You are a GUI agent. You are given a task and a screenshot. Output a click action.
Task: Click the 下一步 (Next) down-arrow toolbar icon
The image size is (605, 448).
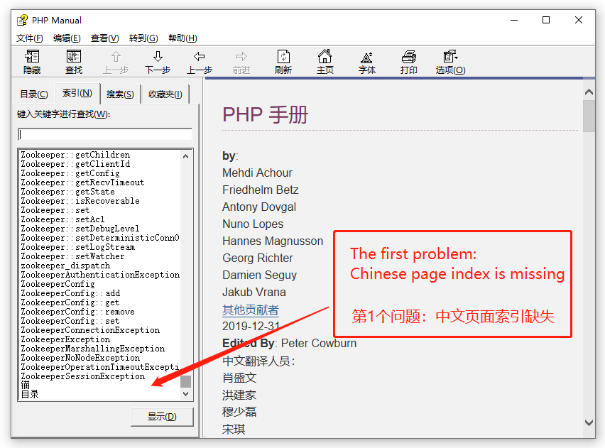(x=158, y=62)
